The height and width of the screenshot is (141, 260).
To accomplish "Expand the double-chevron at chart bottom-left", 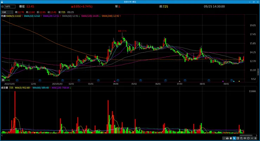I will (x=3, y=80).
